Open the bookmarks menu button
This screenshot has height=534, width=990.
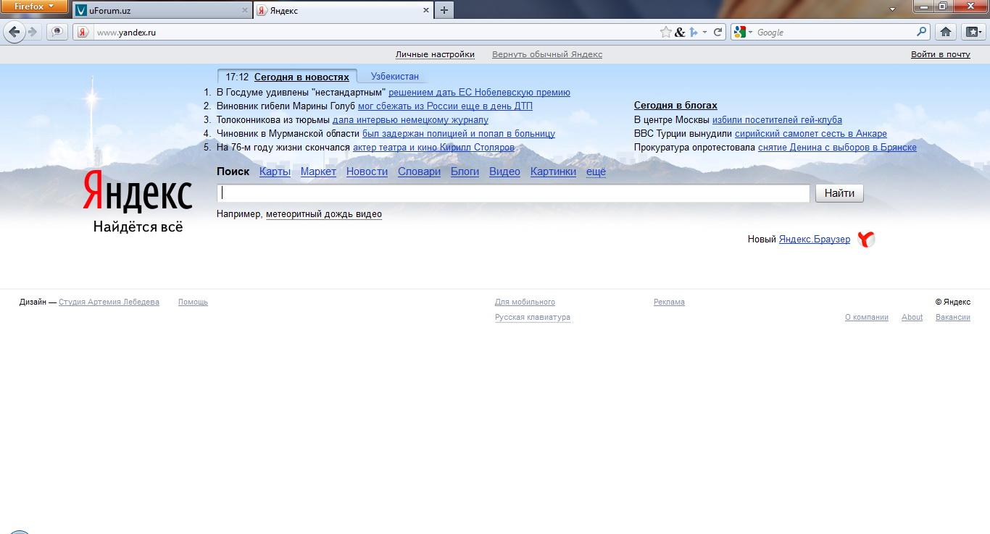pyautogui.click(x=973, y=32)
